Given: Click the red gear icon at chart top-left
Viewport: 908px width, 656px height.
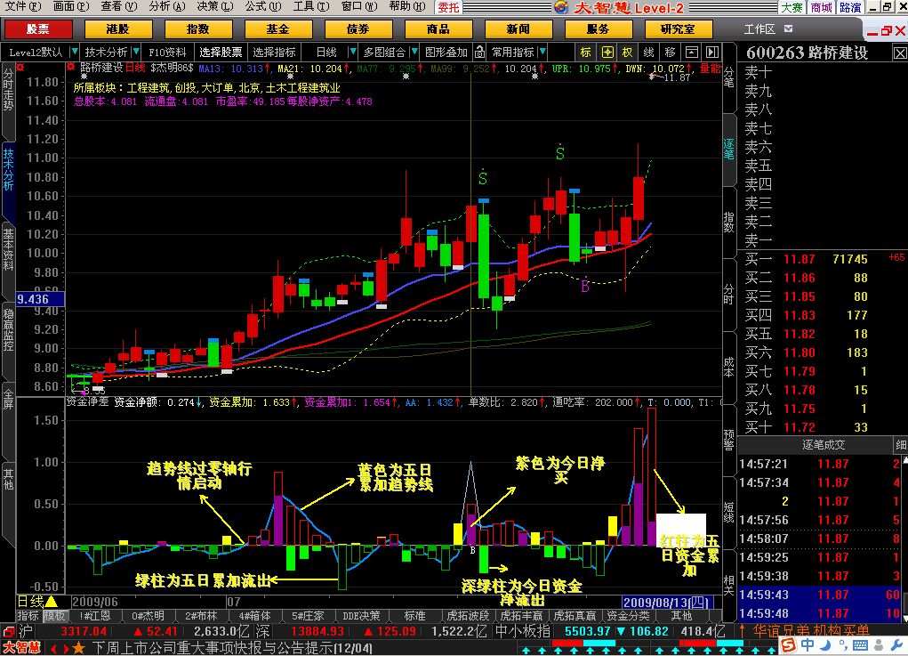Looking at the screenshot, I should point(20,68).
